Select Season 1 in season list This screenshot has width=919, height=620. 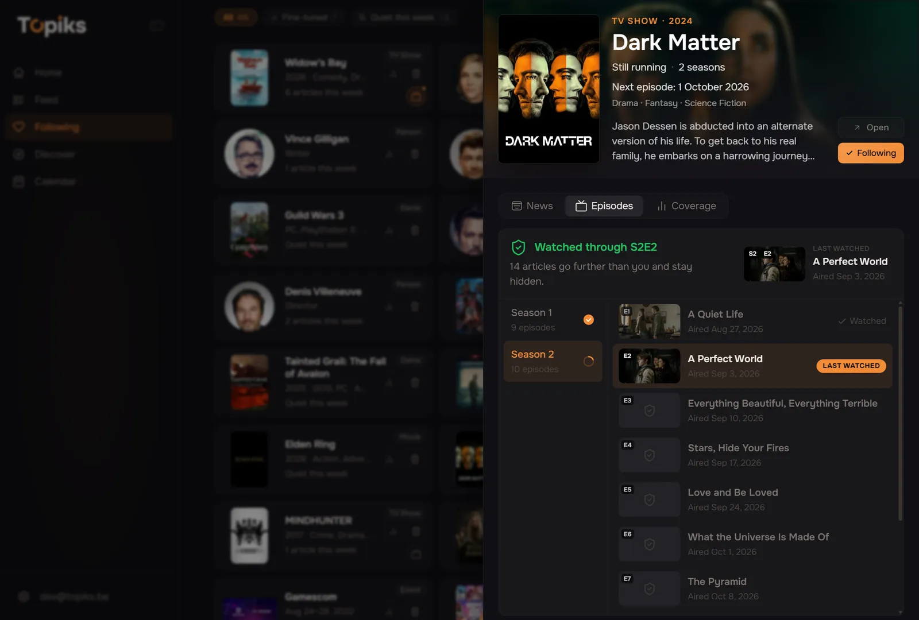553,320
